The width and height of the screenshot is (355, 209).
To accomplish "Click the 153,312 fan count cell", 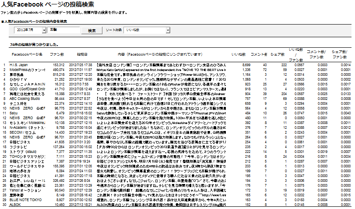I will pos(59,65).
